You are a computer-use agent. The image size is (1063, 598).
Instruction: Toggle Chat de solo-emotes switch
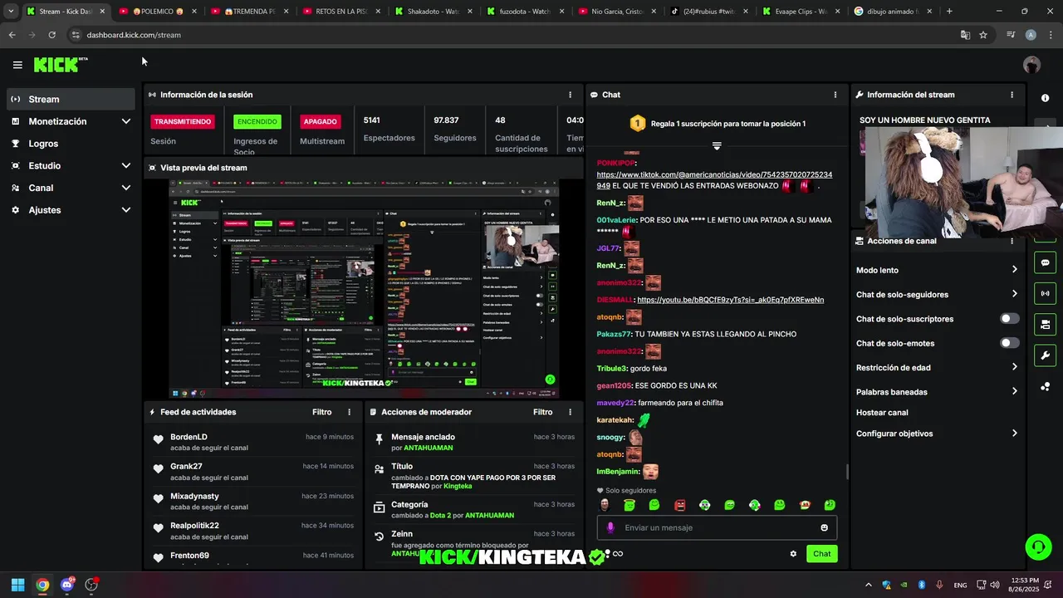1009,343
